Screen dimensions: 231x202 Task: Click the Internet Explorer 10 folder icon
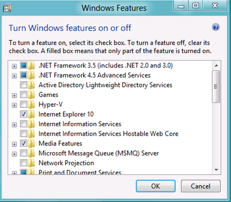[31, 114]
